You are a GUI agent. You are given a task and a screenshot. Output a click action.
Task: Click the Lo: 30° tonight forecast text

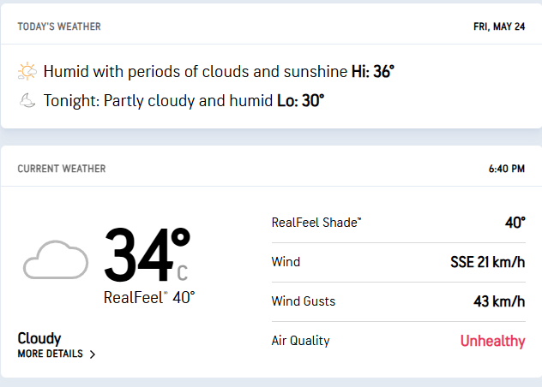pos(301,101)
